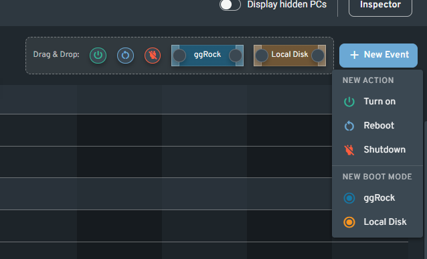The image size is (427, 259).
Task: Click the NEW ACTION section header text
Action: pyautogui.click(x=368, y=80)
